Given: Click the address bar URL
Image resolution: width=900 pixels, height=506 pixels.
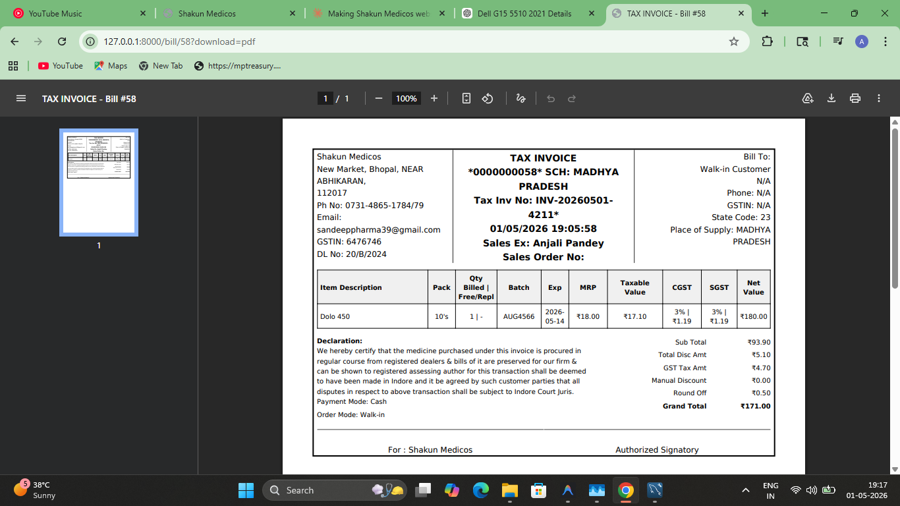Looking at the screenshot, I should (179, 42).
